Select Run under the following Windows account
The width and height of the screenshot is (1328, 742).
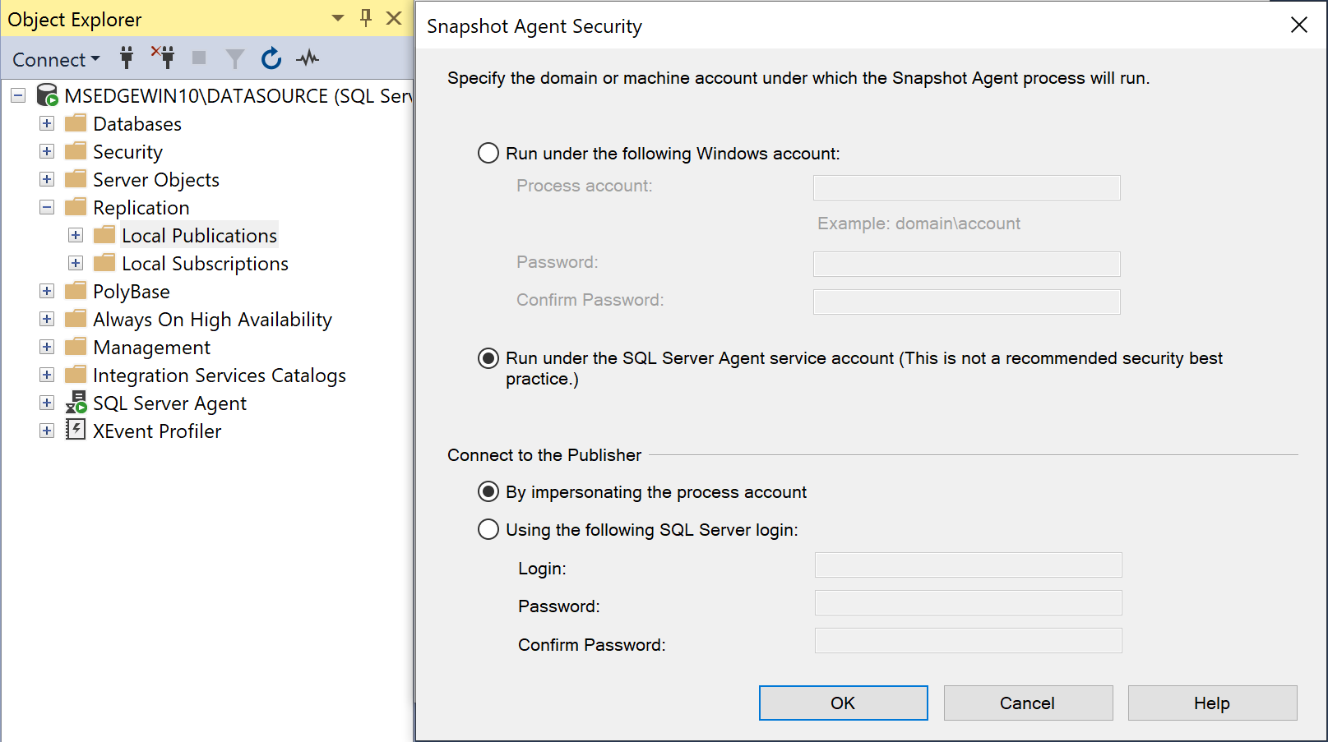488,153
